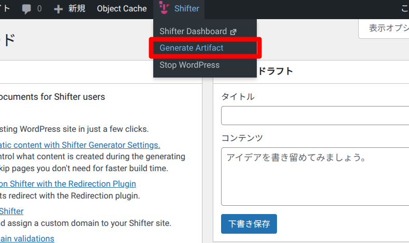Click the 下書き保存 save draft button

tap(249, 224)
